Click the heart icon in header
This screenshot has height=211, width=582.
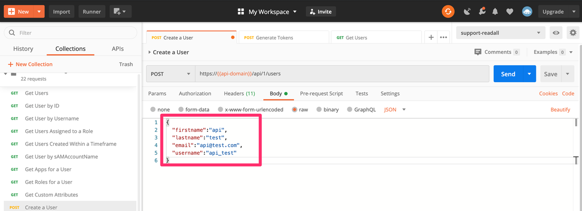pyautogui.click(x=509, y=12)
